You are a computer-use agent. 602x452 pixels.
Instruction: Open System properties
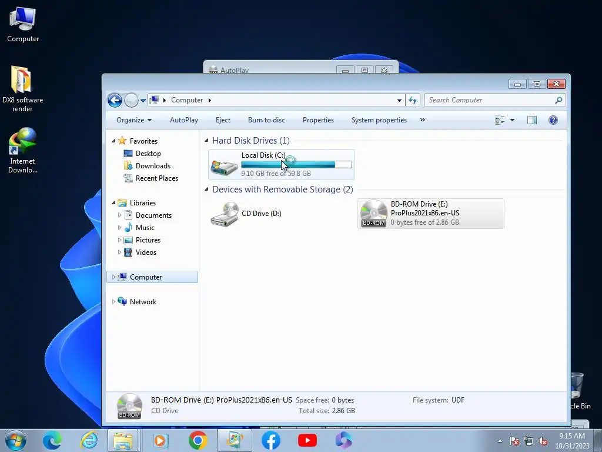379,120
